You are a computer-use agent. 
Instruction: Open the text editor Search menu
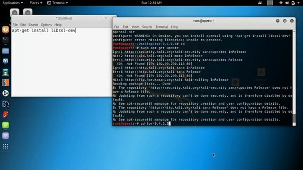[x=33, y=25]
